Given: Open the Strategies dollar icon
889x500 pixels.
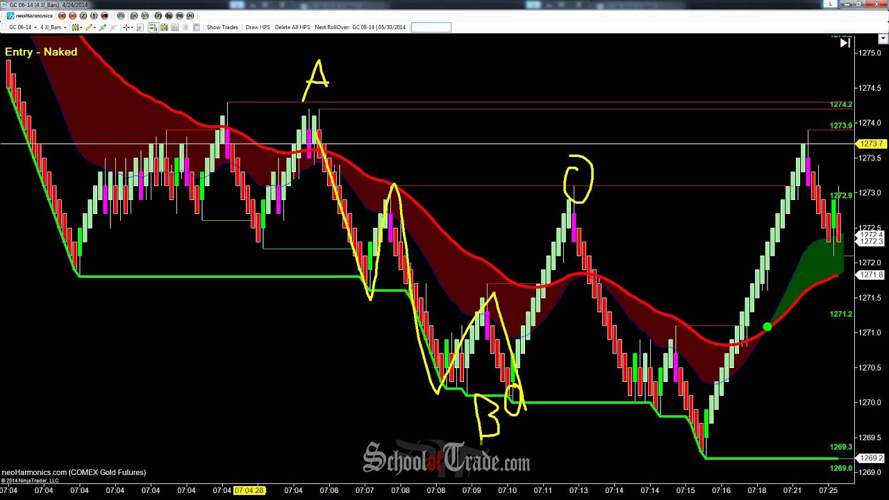Looking at the screenshot, I should click(x=185, y=27).
